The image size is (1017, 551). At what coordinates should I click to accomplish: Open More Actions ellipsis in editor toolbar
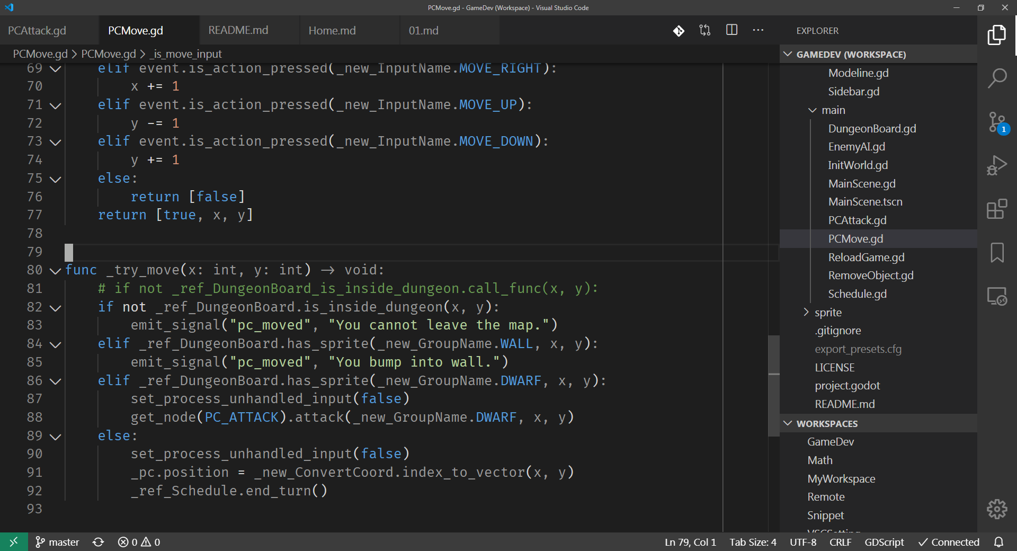coord(758,30)
